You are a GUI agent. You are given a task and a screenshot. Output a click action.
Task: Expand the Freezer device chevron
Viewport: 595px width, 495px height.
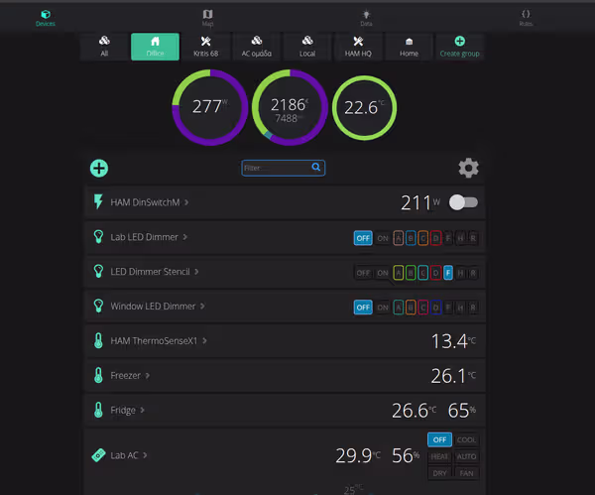pyautogui.click(x=147, y=375)
